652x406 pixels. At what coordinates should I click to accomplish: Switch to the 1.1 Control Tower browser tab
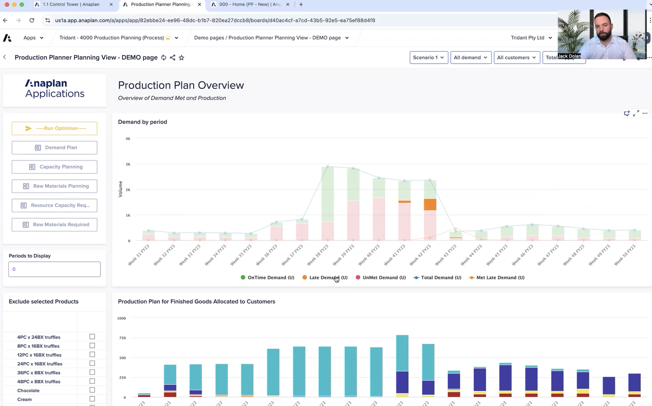tap(71, 4)
